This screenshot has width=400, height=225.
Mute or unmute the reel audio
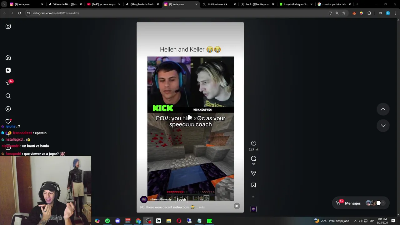(x=237, y=206)
